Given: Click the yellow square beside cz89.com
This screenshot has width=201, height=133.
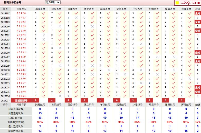Looking at the screenshot, I should pyautogui.click(x=177, y=3).
